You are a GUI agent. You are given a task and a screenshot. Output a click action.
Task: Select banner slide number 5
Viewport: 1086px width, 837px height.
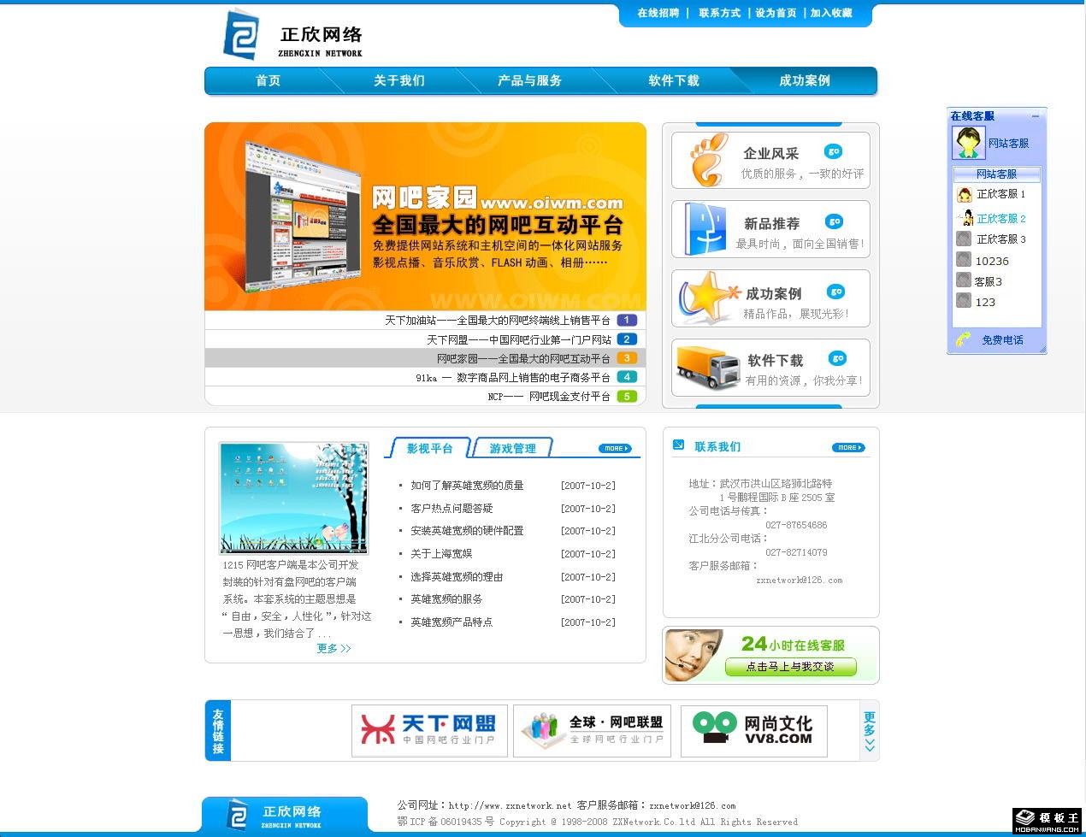[x=627, y=396]
